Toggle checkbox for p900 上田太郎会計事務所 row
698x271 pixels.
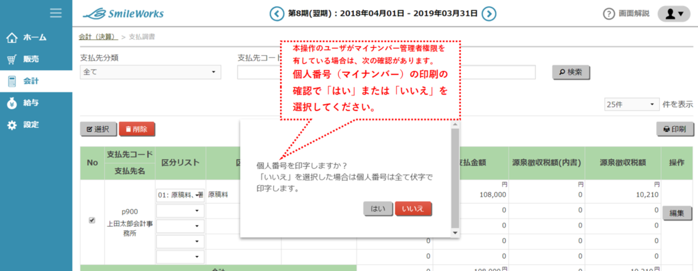(x=92, y=220)
